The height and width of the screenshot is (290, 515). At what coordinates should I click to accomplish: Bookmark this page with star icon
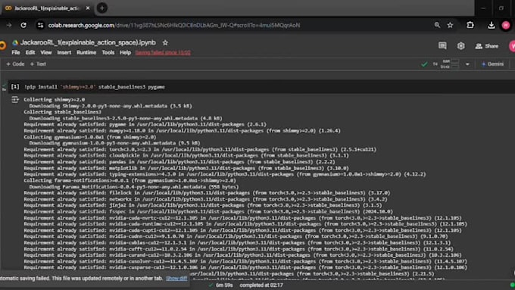coord(450,25)
